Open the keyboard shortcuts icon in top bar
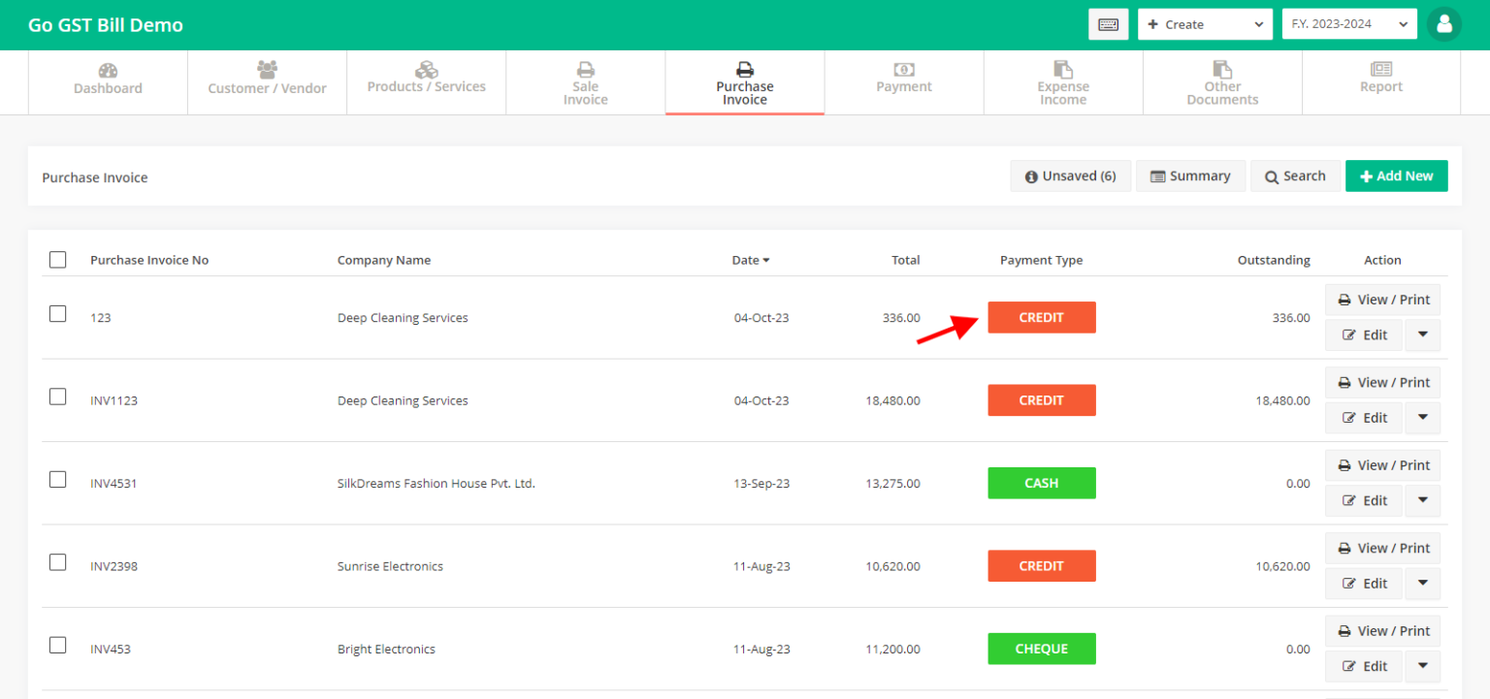The width and height of the screenshot is (1490, 699). click(x=1108, y=23)
